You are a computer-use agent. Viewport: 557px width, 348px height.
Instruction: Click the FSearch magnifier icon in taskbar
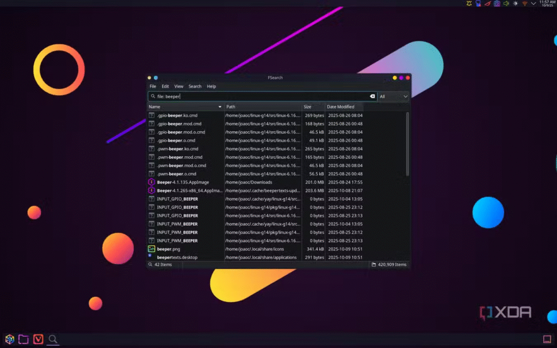tap(53, 339)
